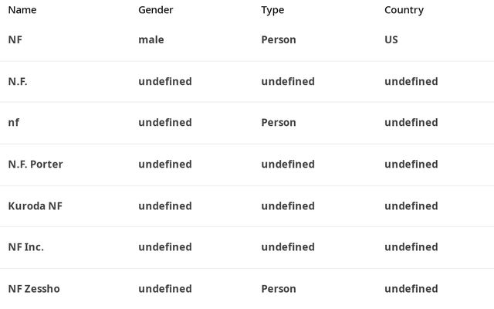Open the N.F. Porter row

click(x=36, y=164)
